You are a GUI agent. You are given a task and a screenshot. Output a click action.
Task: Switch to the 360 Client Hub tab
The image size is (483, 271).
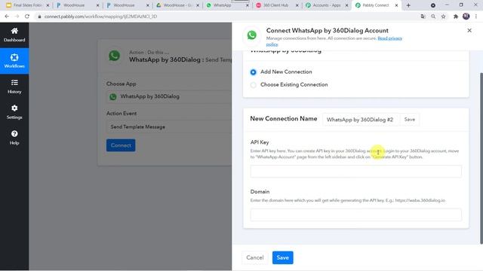[276, 5]
